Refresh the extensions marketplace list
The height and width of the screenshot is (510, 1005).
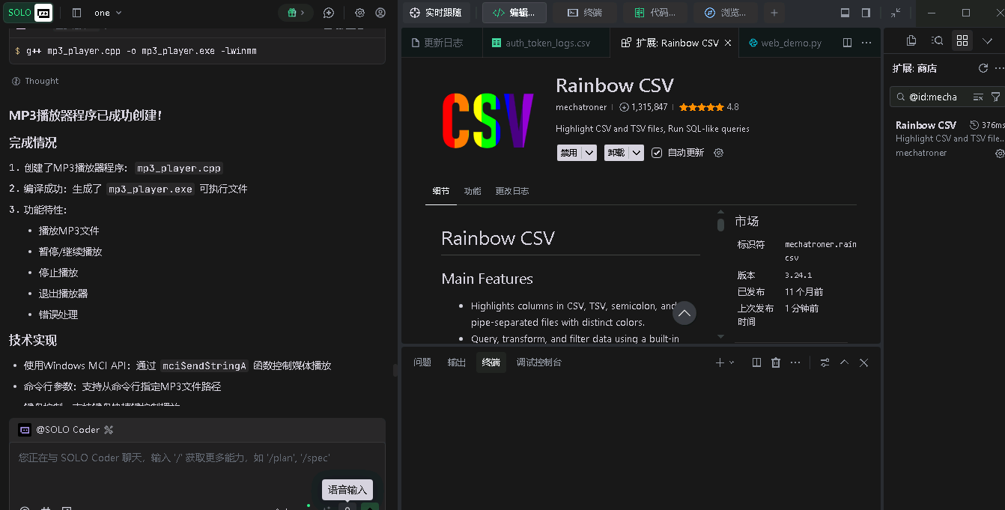(x=983, y=68)
